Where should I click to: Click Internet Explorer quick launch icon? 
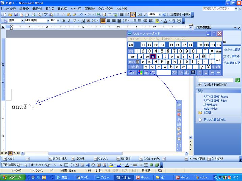(38, 177)
